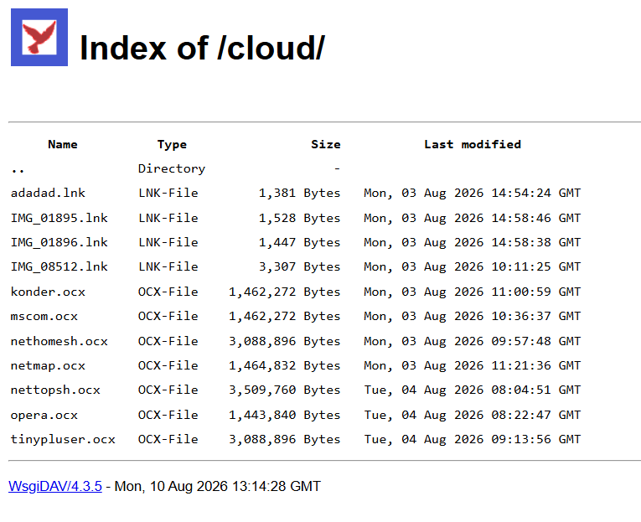Go to parent directory '..'
This screenshot has width=641, height=522.
click(x=18, y=168)
